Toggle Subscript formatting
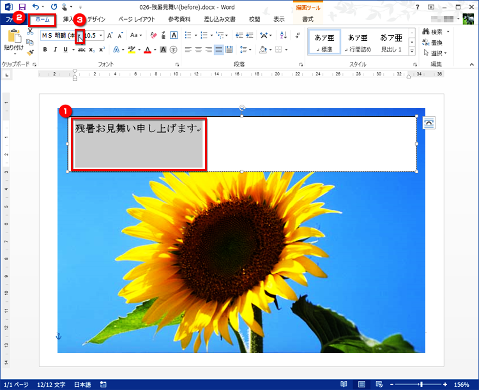The image size is (479, 390). (91, 50)
